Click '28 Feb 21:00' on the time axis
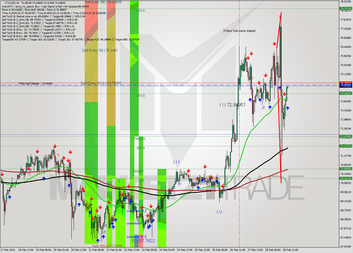Screen dimensions: 353x253 point(290,250)
